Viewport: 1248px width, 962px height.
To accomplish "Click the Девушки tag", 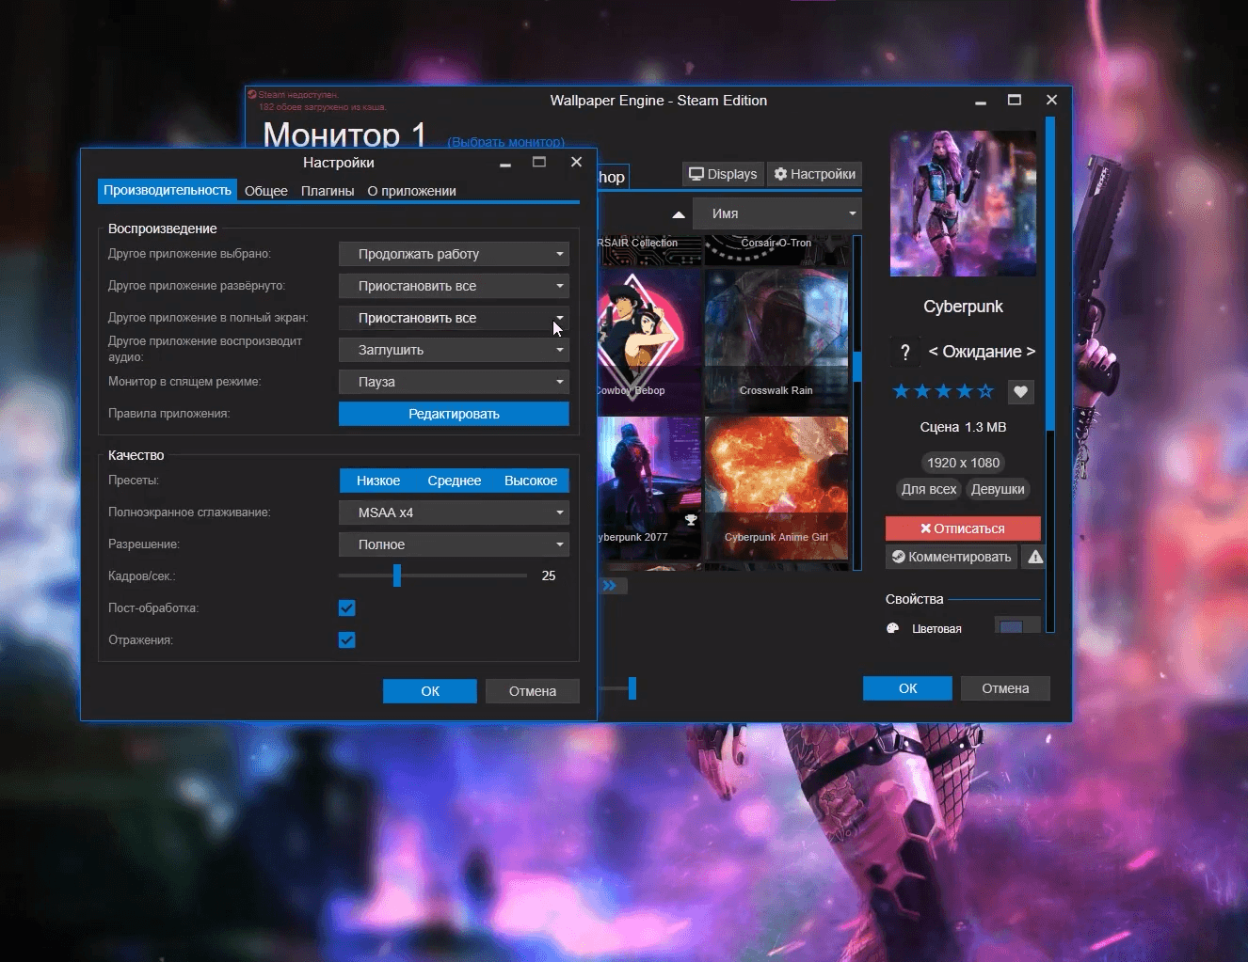I will pyautogui.click(x=998, y=489).
